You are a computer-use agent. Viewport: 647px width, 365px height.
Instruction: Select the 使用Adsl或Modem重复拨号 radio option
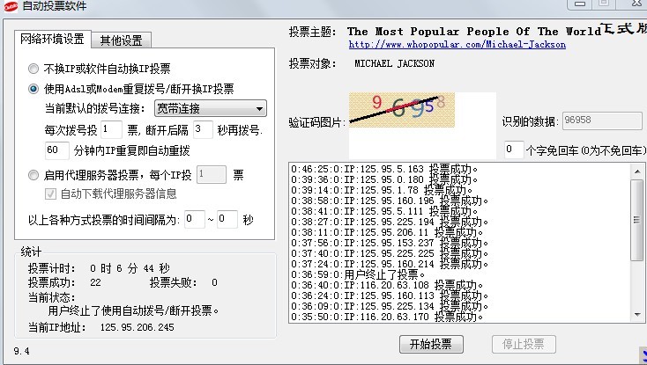point(33,89)
